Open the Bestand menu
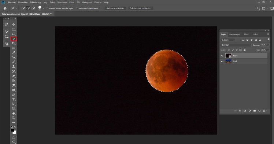This screenshot has height=144, width=274. pyautogui.click(x=12, y=3)
